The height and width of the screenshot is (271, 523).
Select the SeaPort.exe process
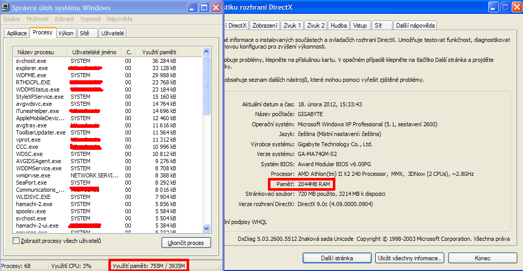pyautogui.click(x=107, y=183)
